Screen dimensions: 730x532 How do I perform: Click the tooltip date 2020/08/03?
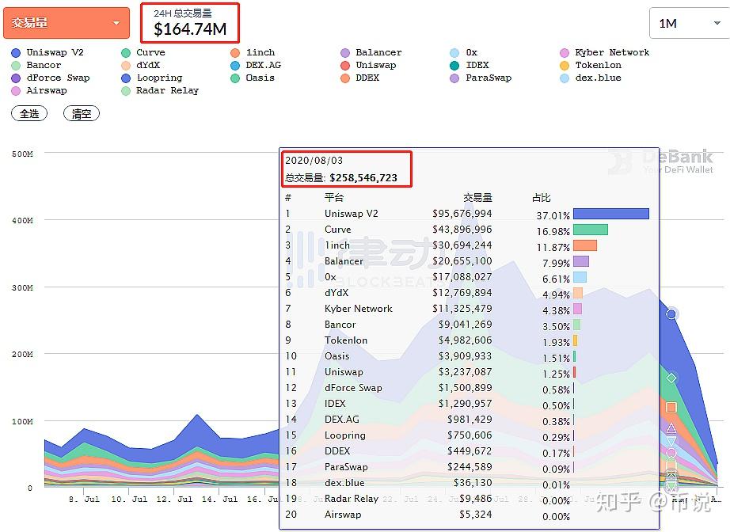(x=314, y=161)
